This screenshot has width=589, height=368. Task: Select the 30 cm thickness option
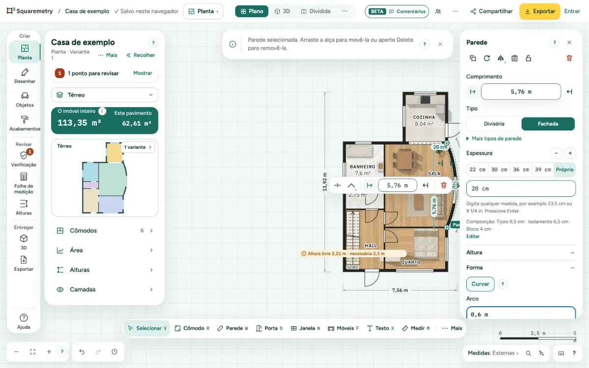tap(499, 169)
